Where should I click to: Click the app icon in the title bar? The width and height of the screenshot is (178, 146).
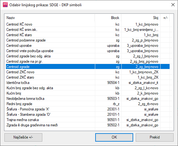[5, 5]
